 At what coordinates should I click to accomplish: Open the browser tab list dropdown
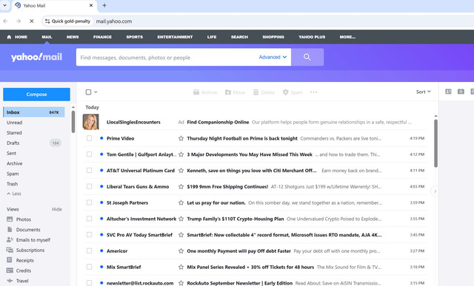click(5, 5)
